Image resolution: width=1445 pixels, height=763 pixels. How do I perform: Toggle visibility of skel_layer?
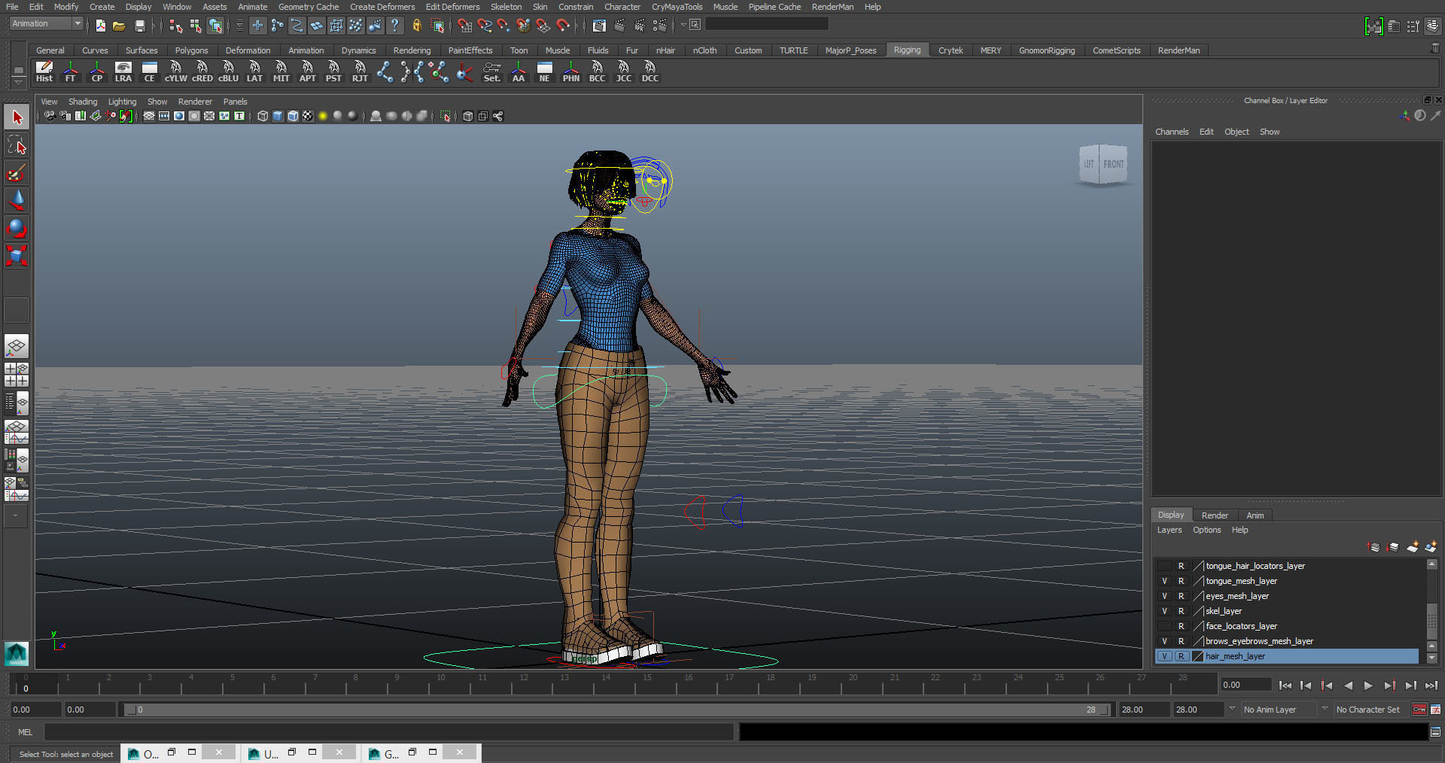[1164, 611]
